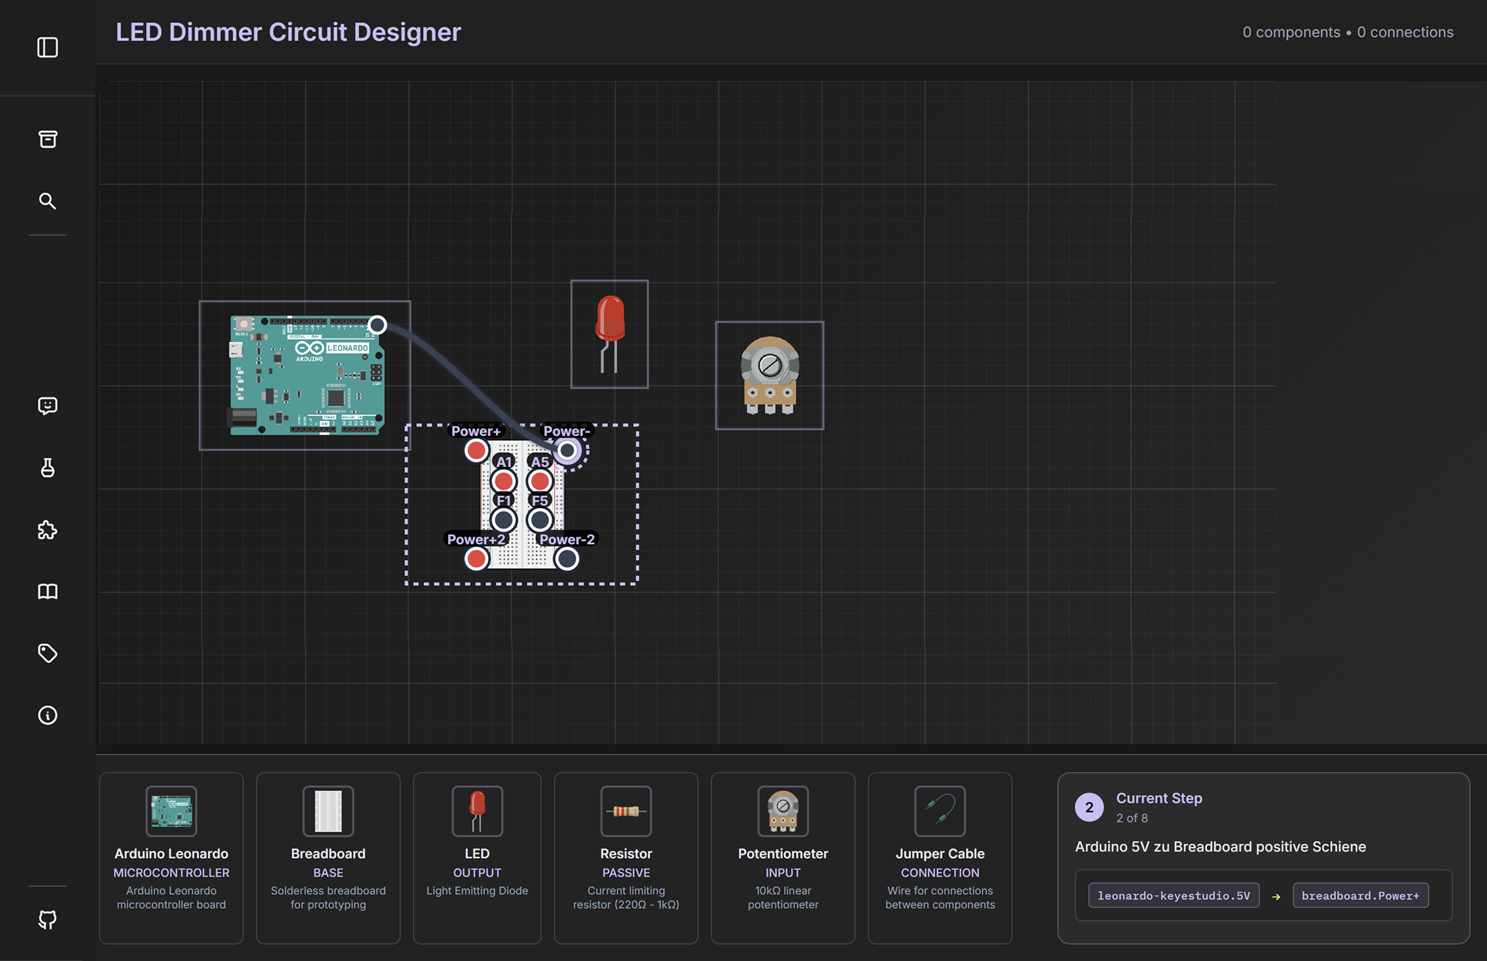The image size is (1487, 961).
Task: Pick the Resistor component card
Action: [x=626, y=858]
